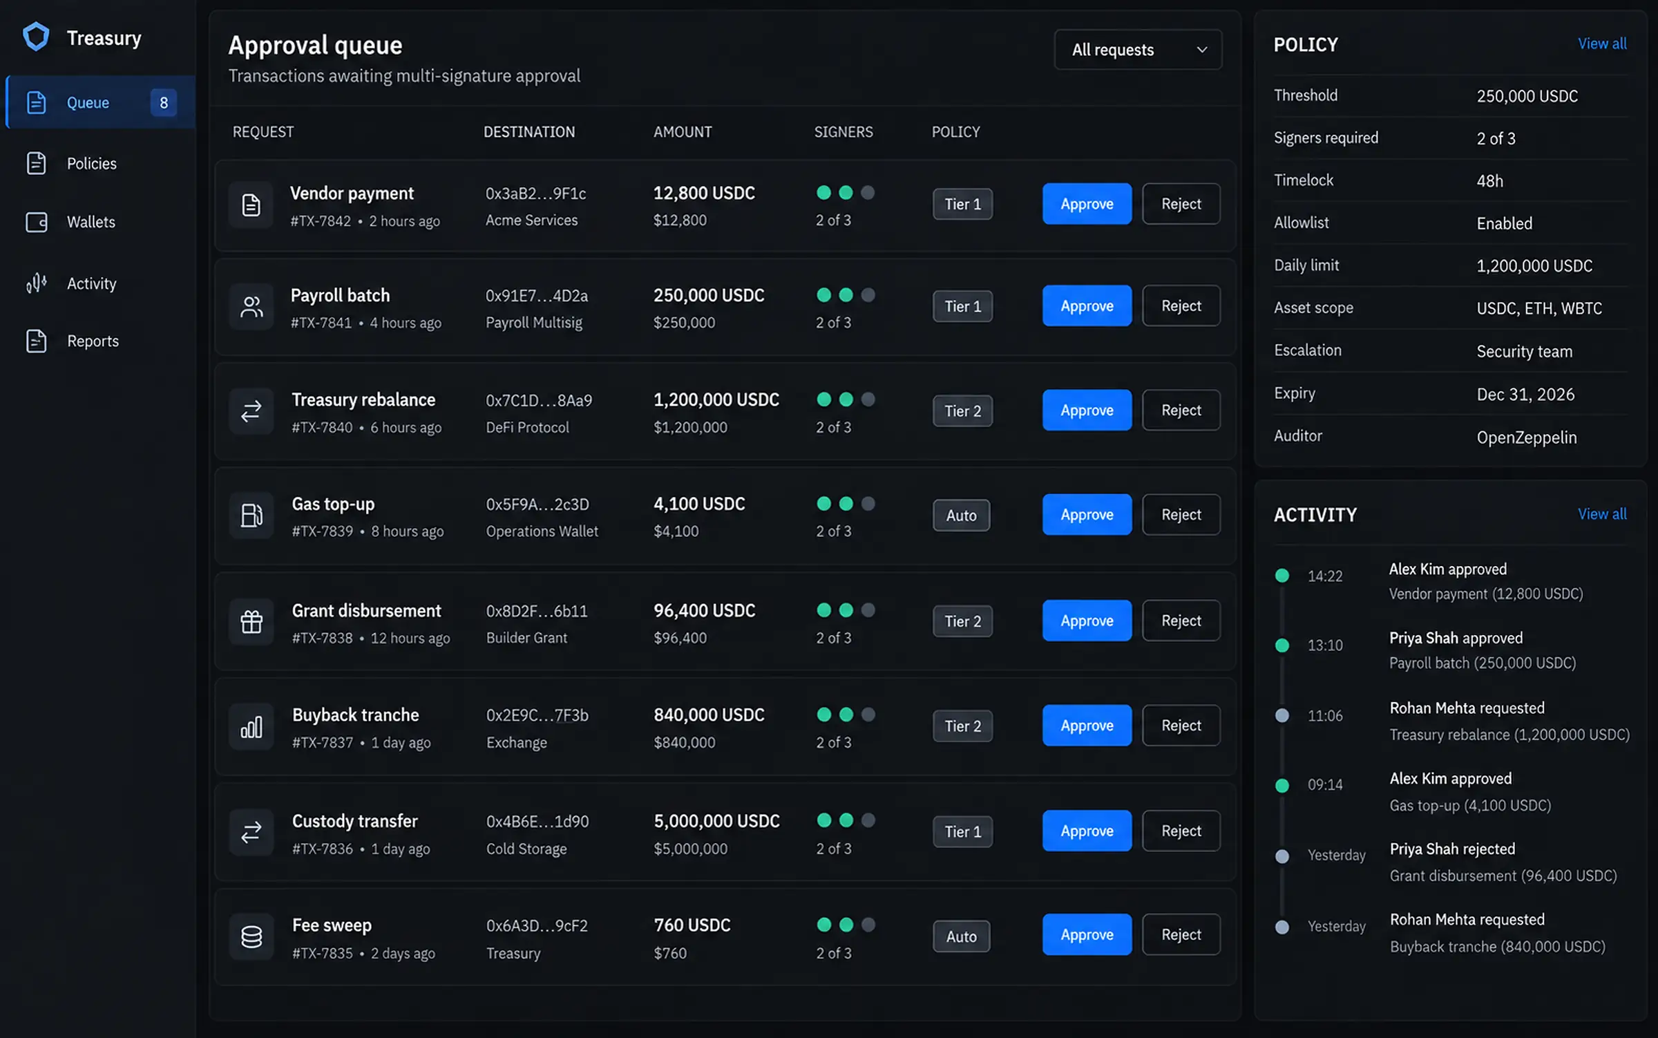Click the Grant disbursement gift icon
Screen dimensions: 1658x1038
pos(251,622)
